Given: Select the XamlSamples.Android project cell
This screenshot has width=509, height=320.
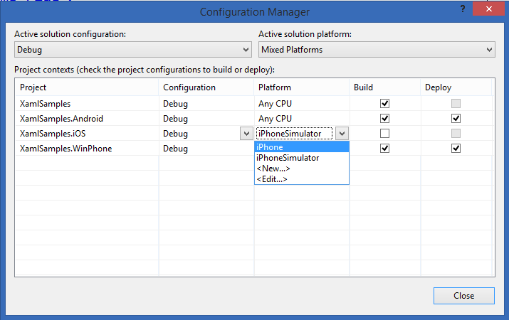Looking at the screenshot, I should click(87, 119).
